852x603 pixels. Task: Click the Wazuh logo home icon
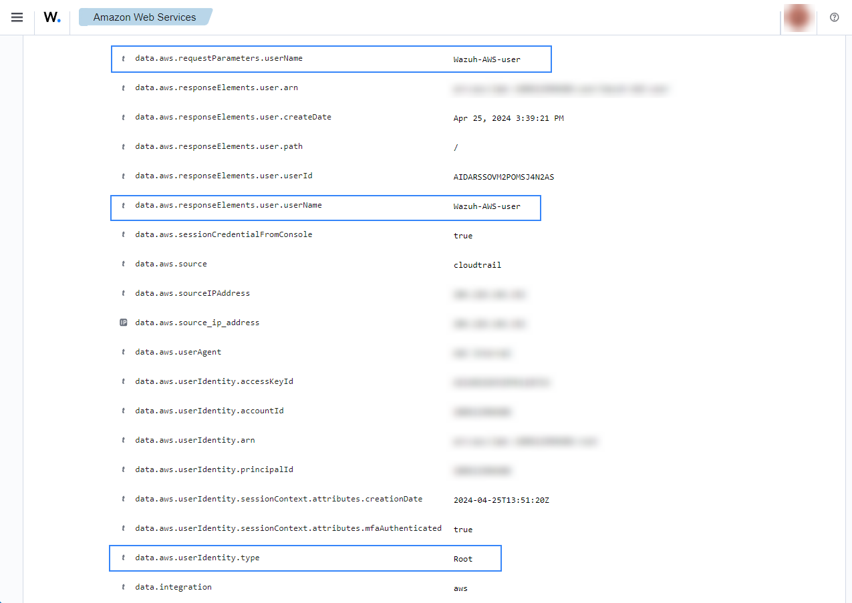[x=52, y=17]
